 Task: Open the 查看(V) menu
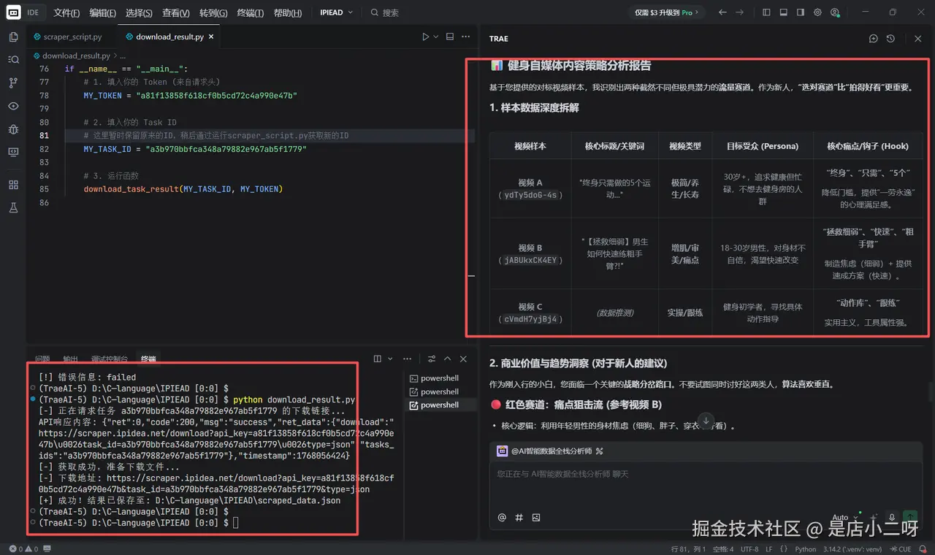175,12
